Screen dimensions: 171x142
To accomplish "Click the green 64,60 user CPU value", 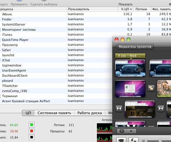I will tap(14, 125).
